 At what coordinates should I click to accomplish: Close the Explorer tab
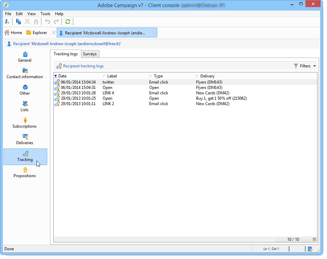click(54, 33)
